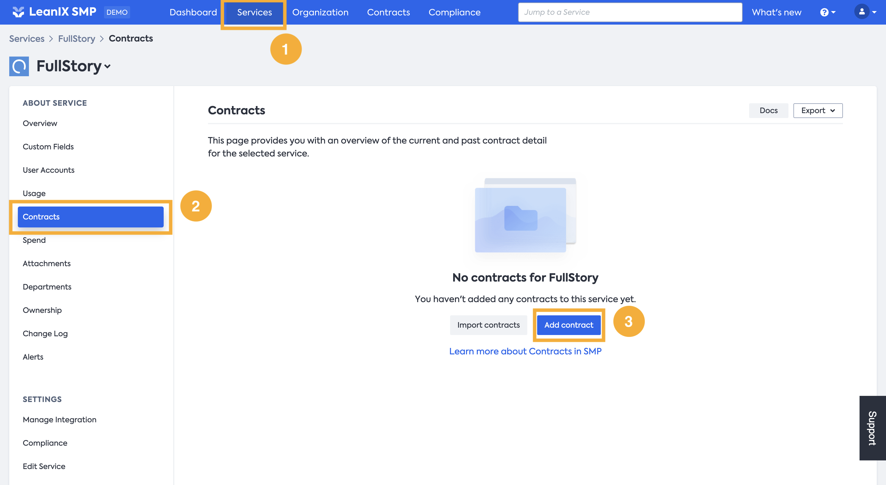886x485 pixels.
Task: Click the empty contracts folder illustration
Action: 525,215
